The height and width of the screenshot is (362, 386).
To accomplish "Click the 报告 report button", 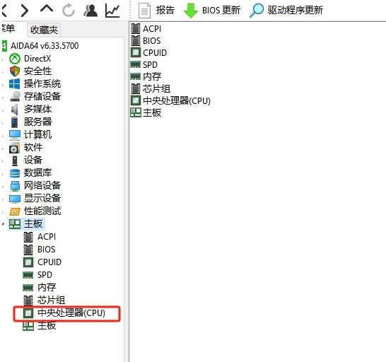I will [x=156, y=11].
